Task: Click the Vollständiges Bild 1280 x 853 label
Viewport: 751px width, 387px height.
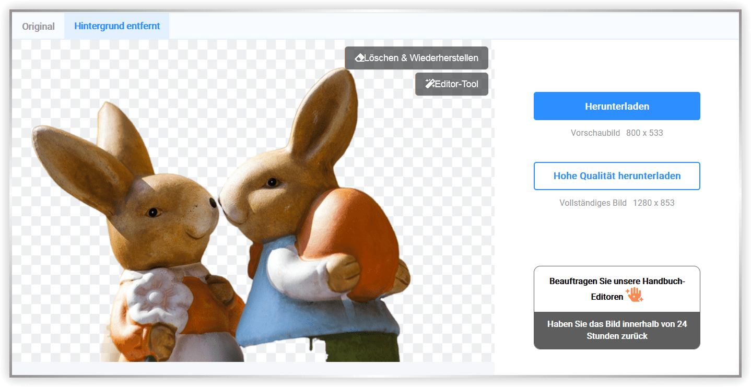Action: click(617, 203)
